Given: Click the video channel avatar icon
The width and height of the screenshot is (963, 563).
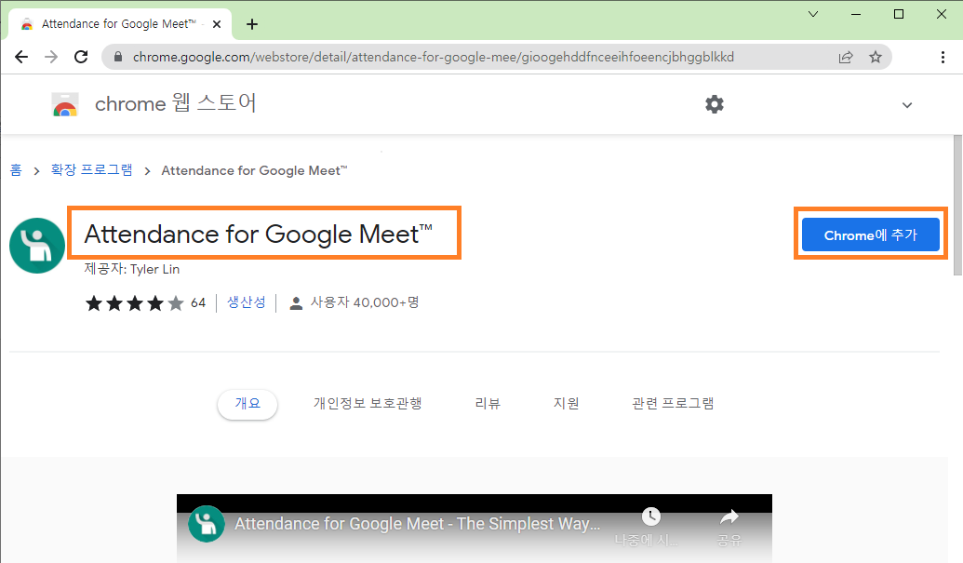Looking at the screenshot, I should coord(207,524).
